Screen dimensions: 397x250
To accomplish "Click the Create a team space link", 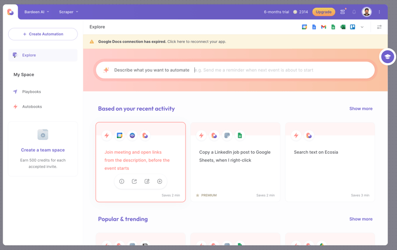I will tap(43, 150).
